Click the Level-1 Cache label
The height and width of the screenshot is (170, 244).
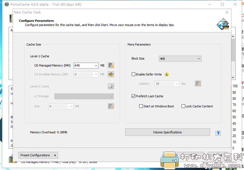(40, 56)
